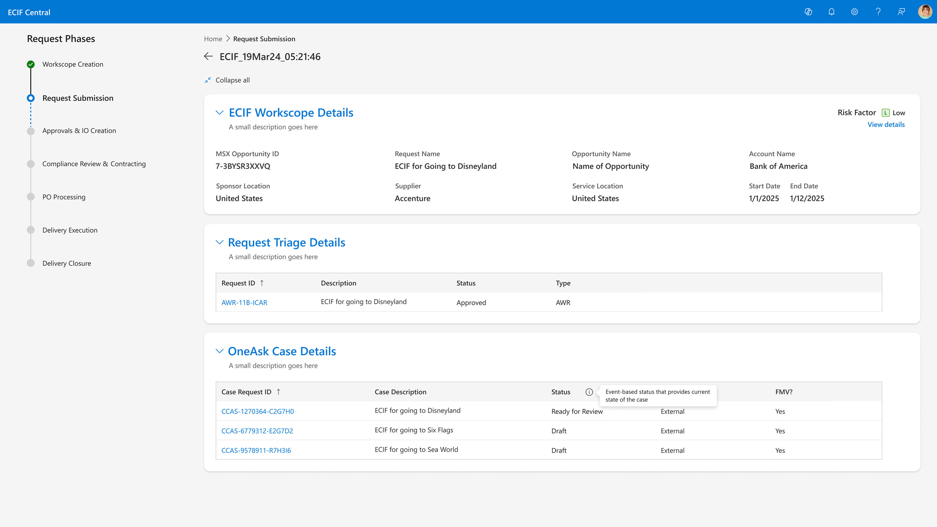Click Collapse all
The width and height of the screenshot is (937, 527).
pyautogui.click(x=228, y=80)
